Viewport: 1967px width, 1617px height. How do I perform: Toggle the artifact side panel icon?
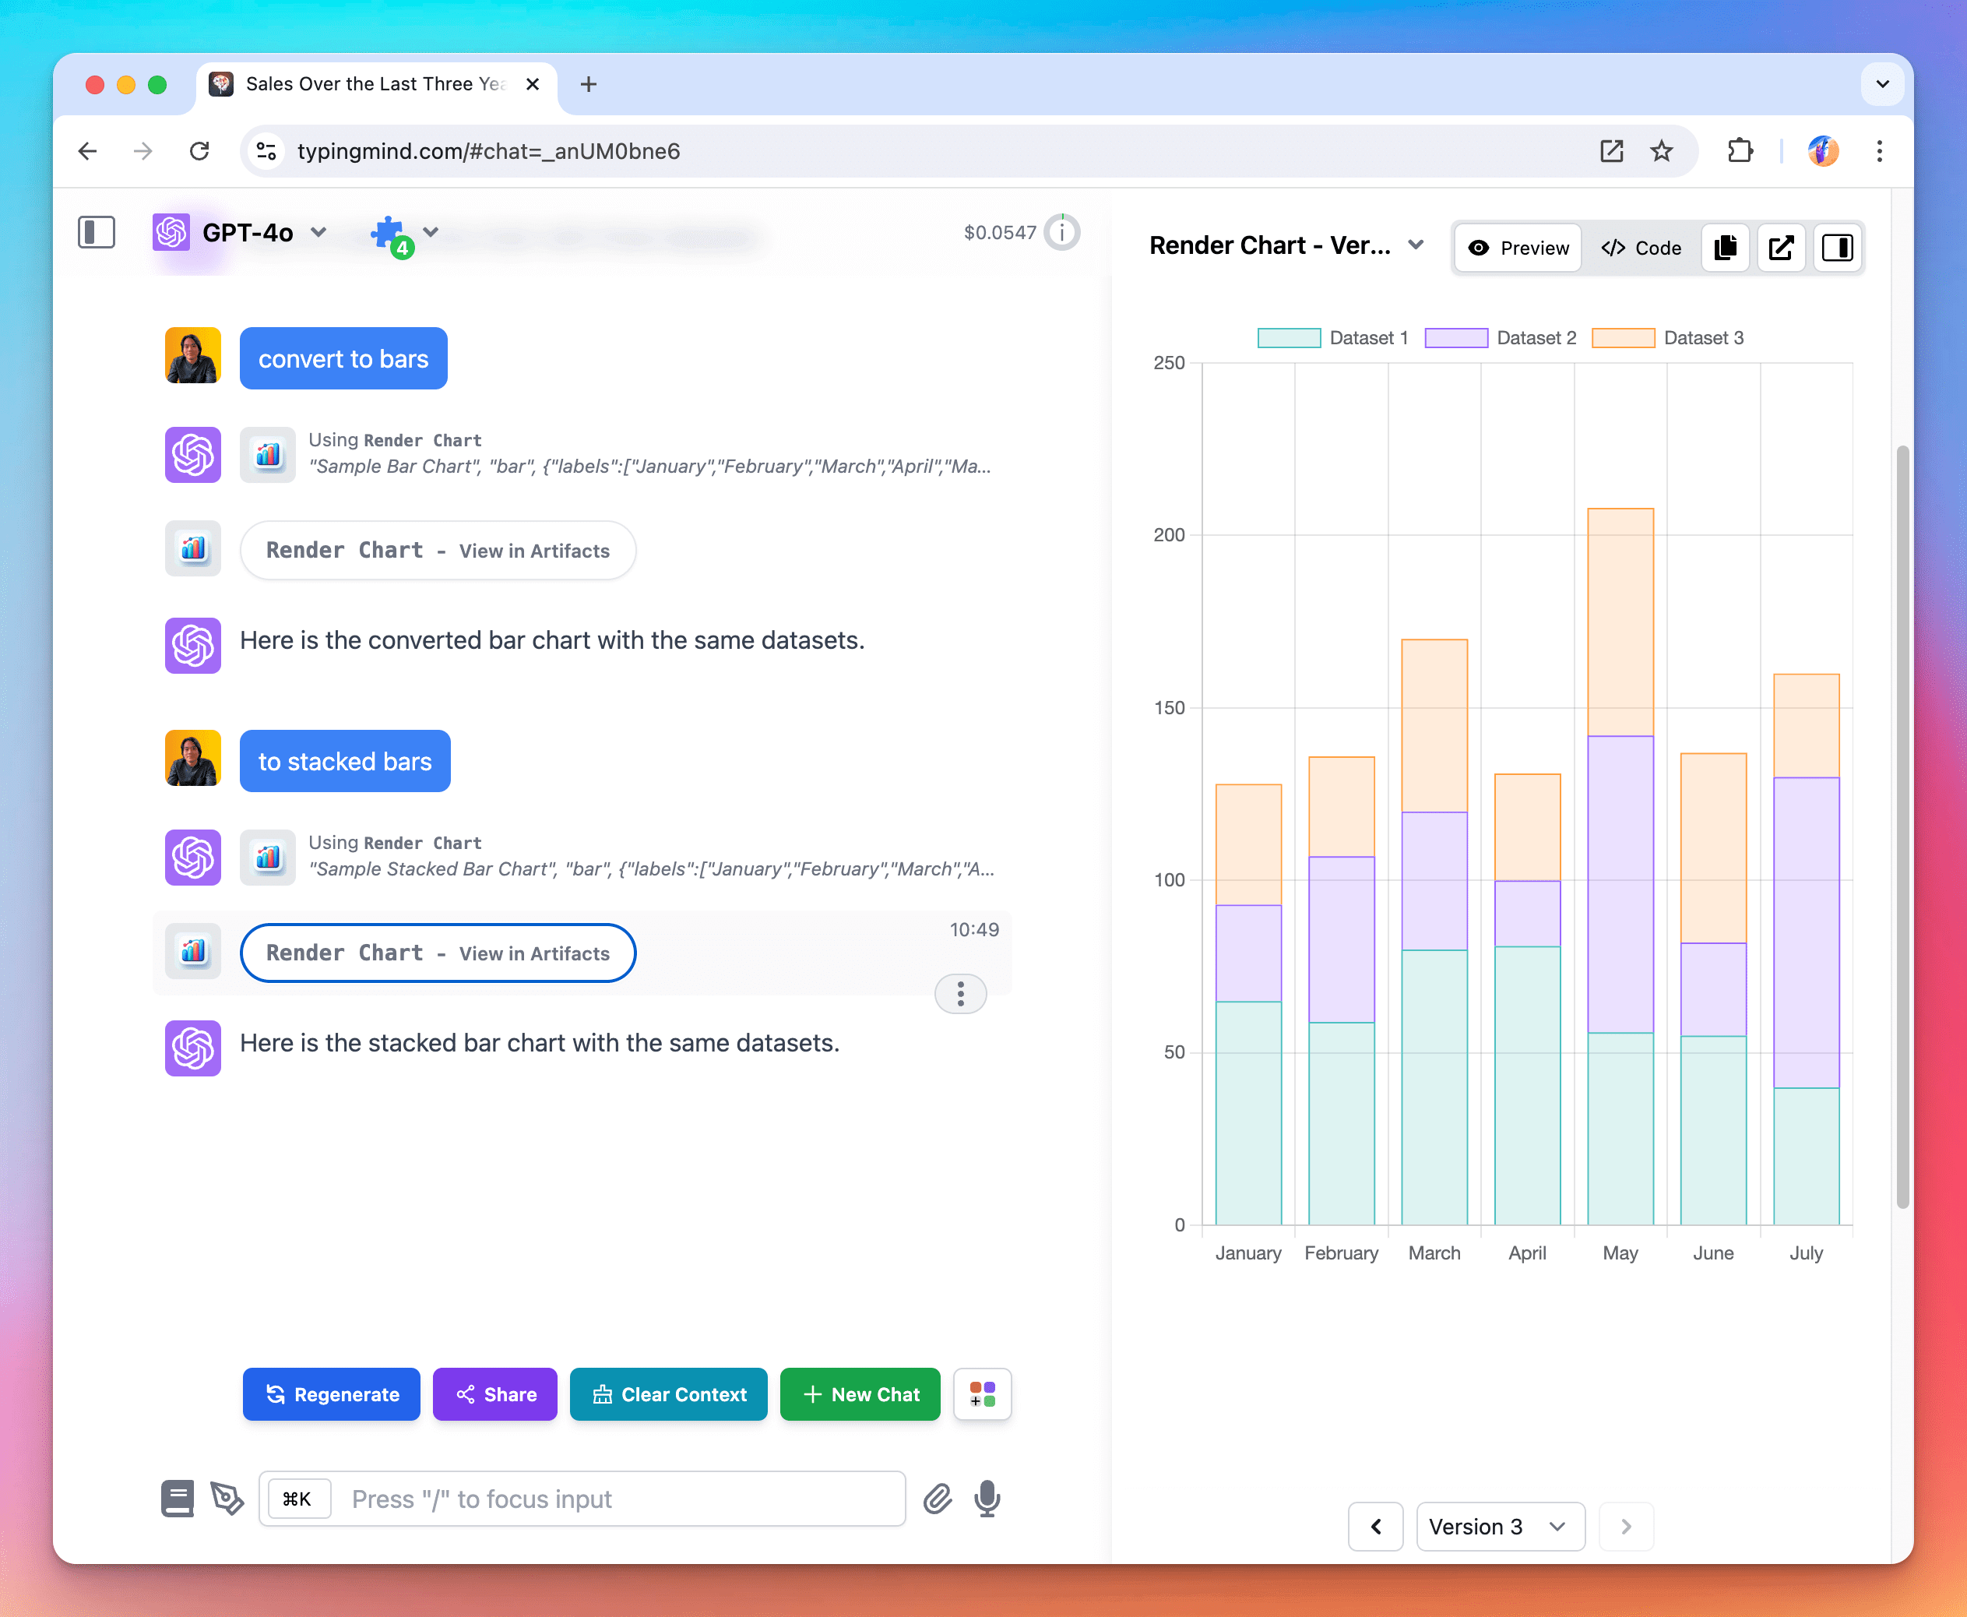tap(1837, 248)
